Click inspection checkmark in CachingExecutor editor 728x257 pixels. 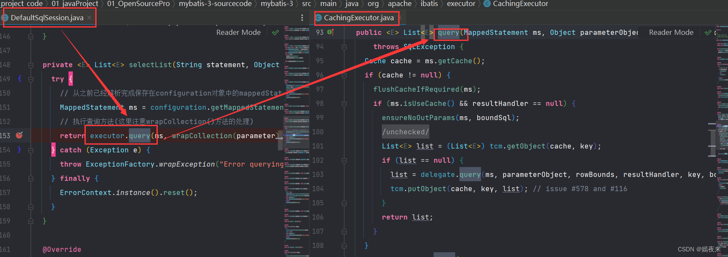[x=708, y=32]
